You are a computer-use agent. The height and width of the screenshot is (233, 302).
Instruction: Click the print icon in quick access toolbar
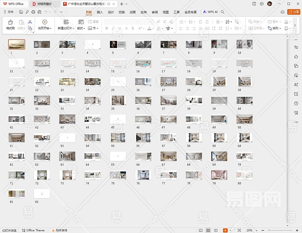33,12
